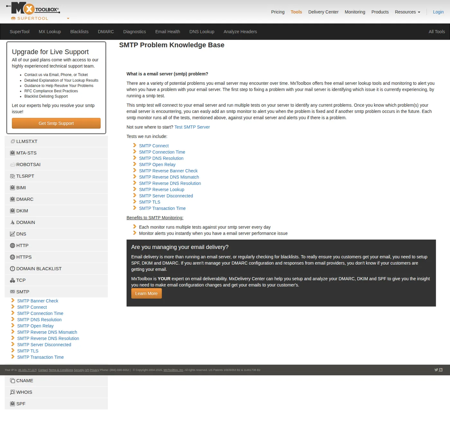Open SMTP TLS link in sidebar
450x441 pixels.
[28, 351]
